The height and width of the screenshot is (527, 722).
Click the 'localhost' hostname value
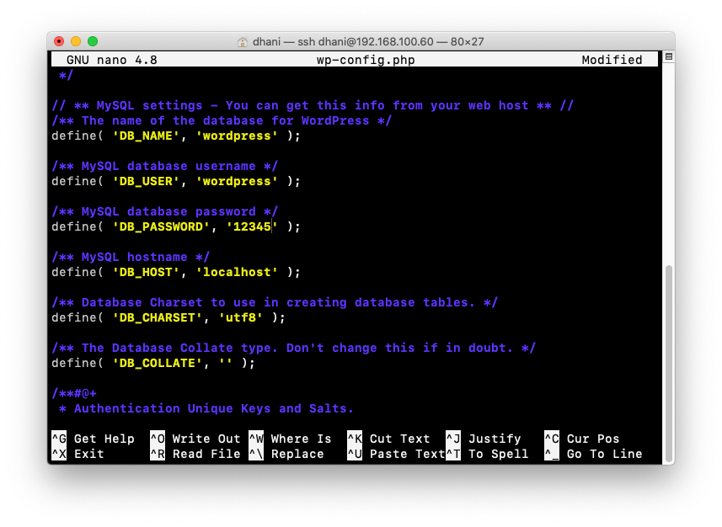237,273
